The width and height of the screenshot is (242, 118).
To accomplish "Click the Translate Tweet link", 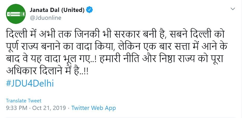I will click(24, 101).
